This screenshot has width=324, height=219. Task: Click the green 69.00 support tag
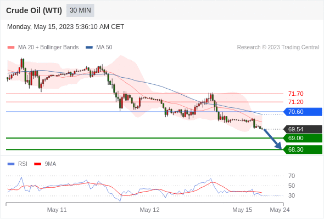(x=303, y=138)
